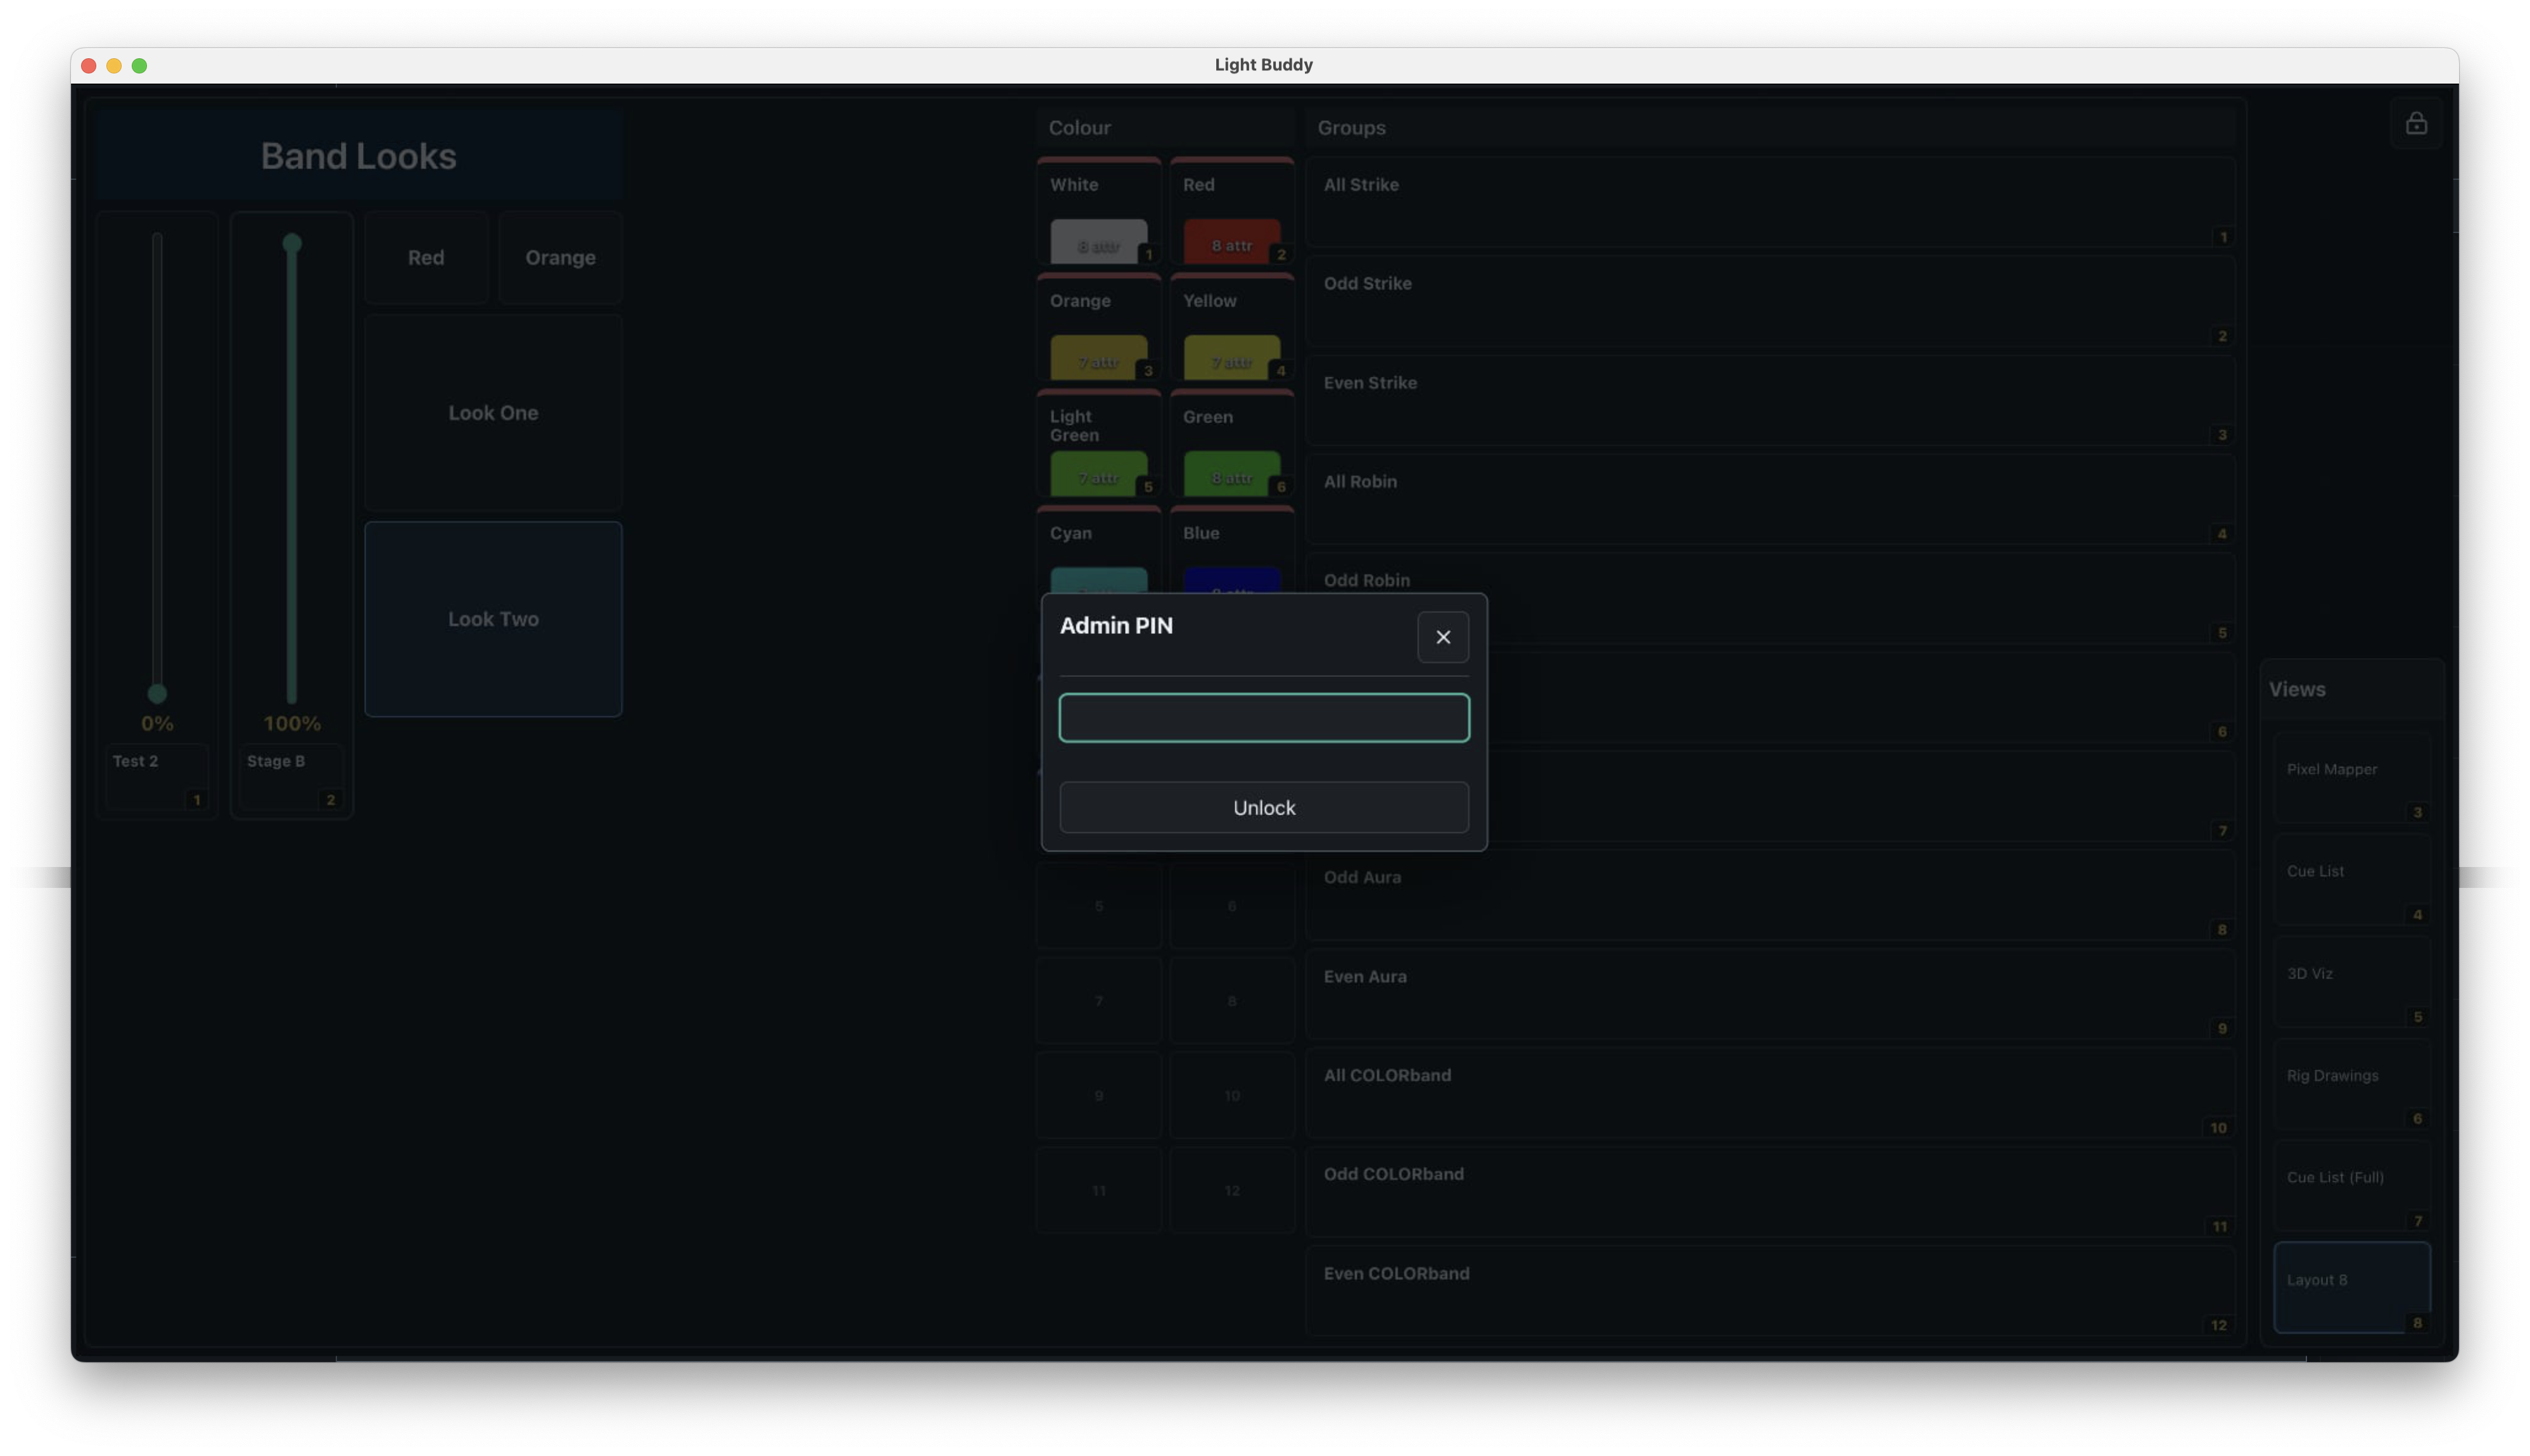Select the Odd Strike group
This screenshot has height=1456, width=2530.
1770,301
